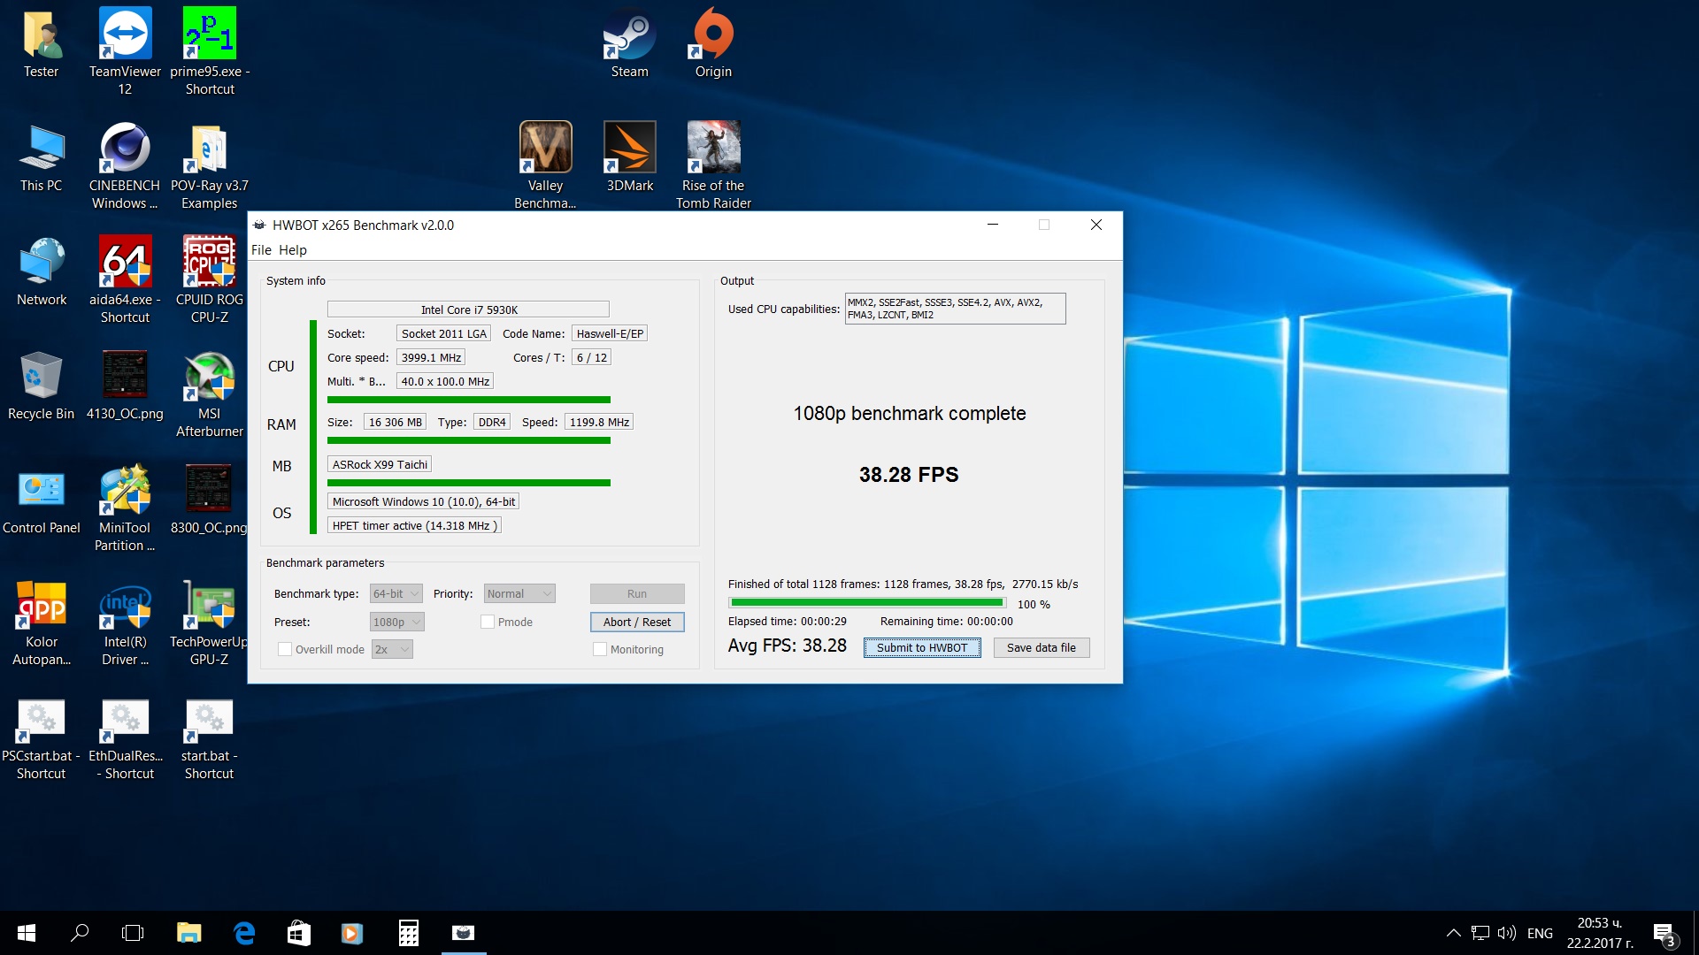The height and width of the screenshot is (955, 1699).
Task: Launch the MiniTool Partition shortcut
Action: click(x=125, y=508)
